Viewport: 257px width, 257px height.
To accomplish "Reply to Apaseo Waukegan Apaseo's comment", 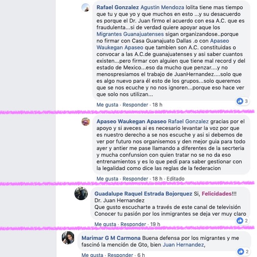I will point(135,179).
